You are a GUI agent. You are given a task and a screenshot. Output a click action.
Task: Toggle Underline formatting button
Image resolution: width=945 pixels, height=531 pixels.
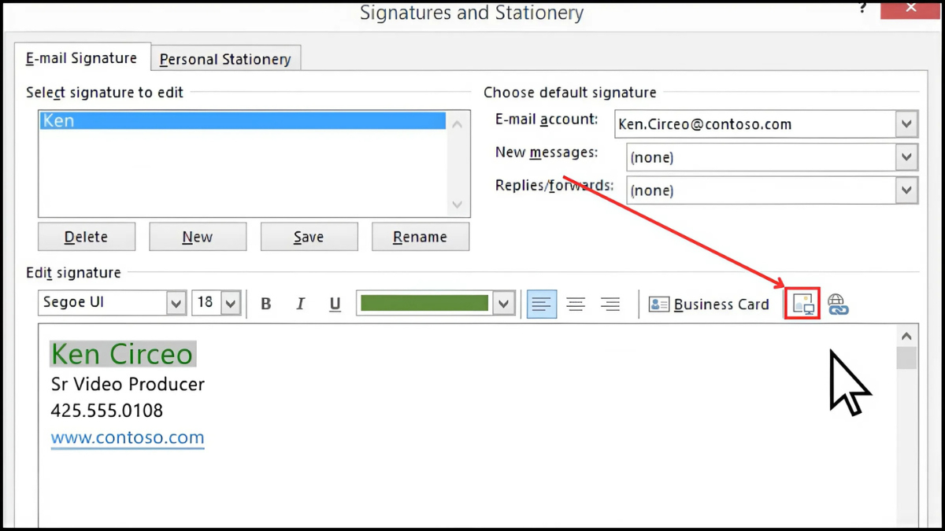(x=335, y=304)
